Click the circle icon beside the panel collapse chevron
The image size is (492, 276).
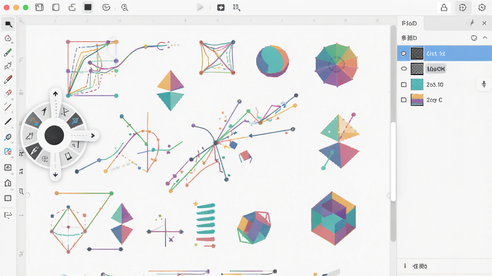point(474,38)
